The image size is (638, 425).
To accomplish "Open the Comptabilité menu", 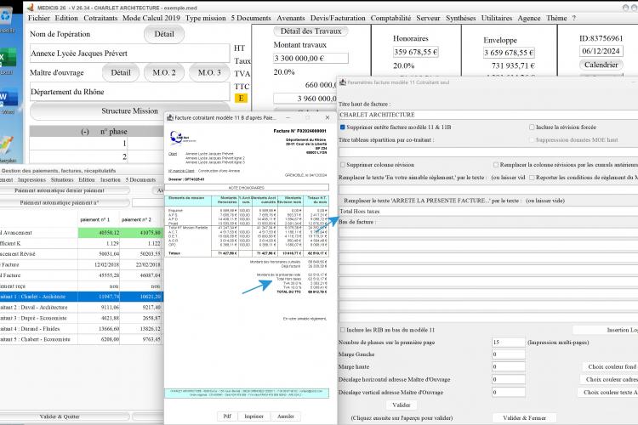I will (390, 18).
